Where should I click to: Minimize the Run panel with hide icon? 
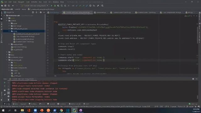click(x=197, y=79)
